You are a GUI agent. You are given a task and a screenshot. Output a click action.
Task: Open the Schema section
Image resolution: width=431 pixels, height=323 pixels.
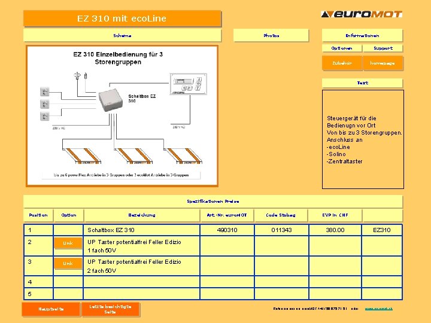click(x=122, y=35)
